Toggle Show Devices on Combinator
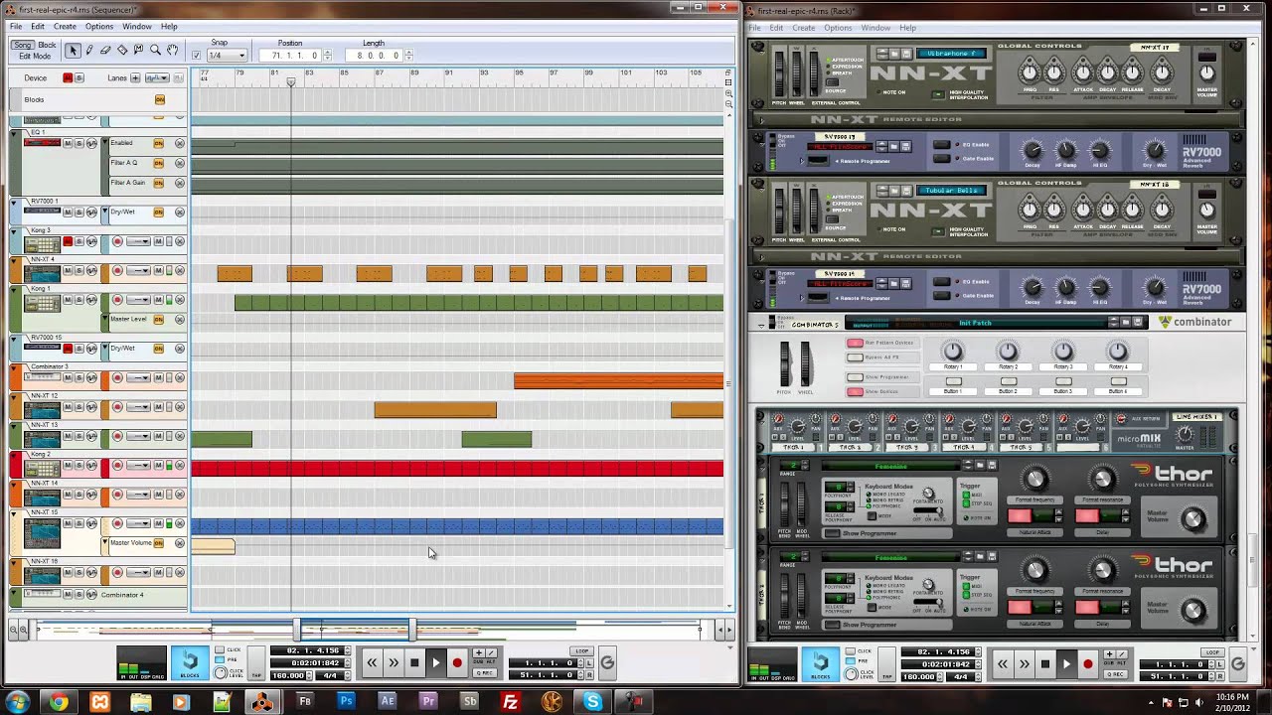The image size is (1272, 715). pos(855,391)
